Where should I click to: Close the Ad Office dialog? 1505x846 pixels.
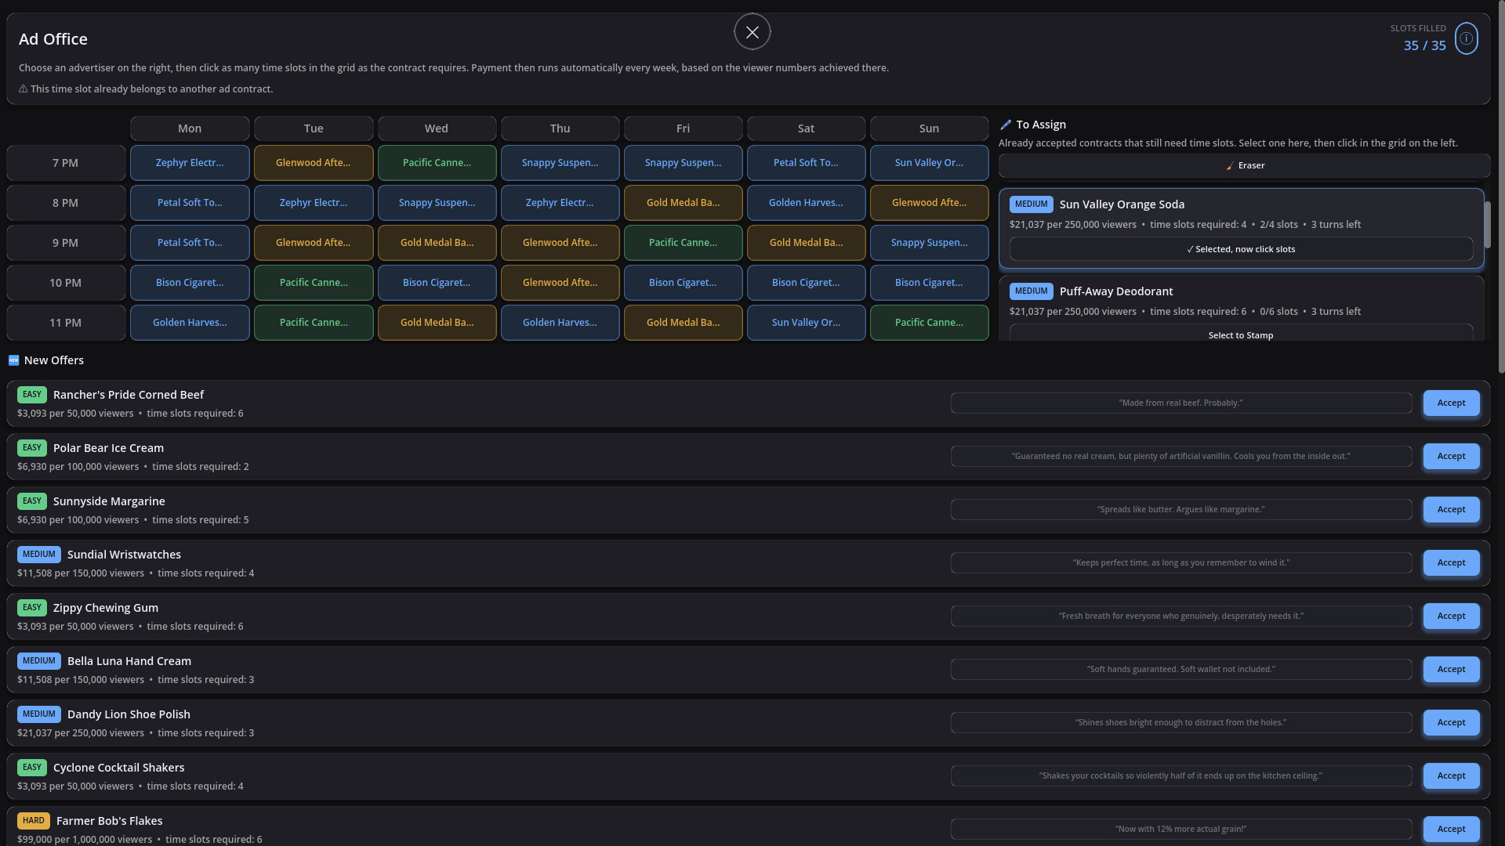click(752, 32)
